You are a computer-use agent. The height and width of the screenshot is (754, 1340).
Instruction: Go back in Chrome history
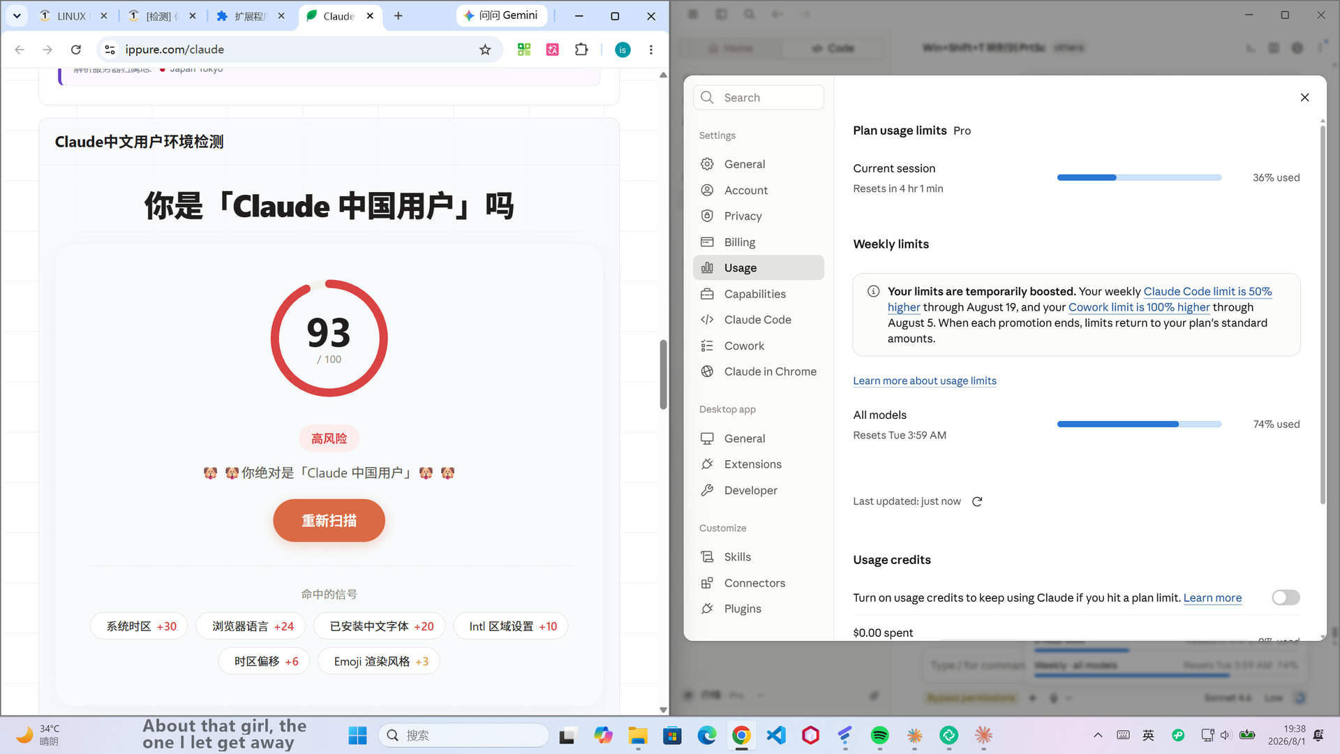(20, 50)
